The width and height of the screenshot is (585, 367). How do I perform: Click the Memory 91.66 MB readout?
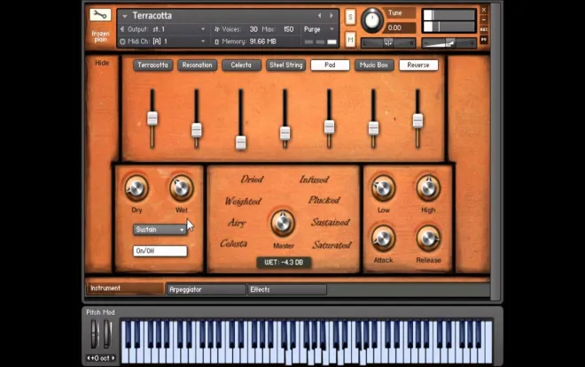click(x=246, y=42)
